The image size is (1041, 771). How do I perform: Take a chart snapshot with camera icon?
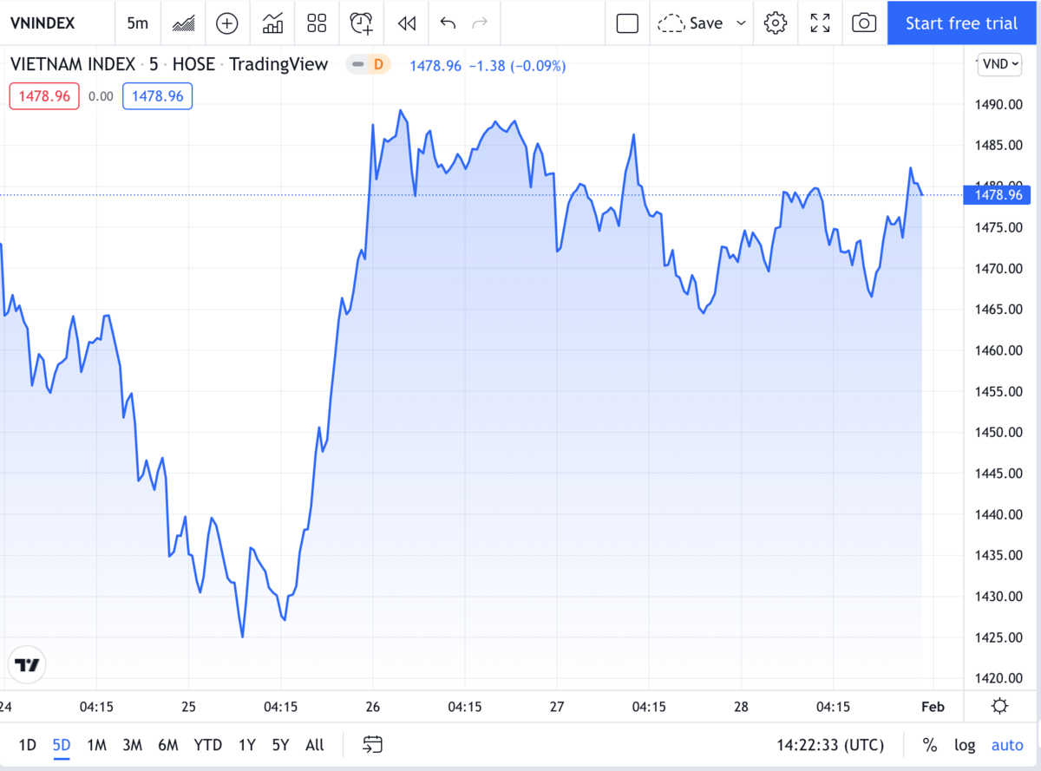[x=864, y=23]
